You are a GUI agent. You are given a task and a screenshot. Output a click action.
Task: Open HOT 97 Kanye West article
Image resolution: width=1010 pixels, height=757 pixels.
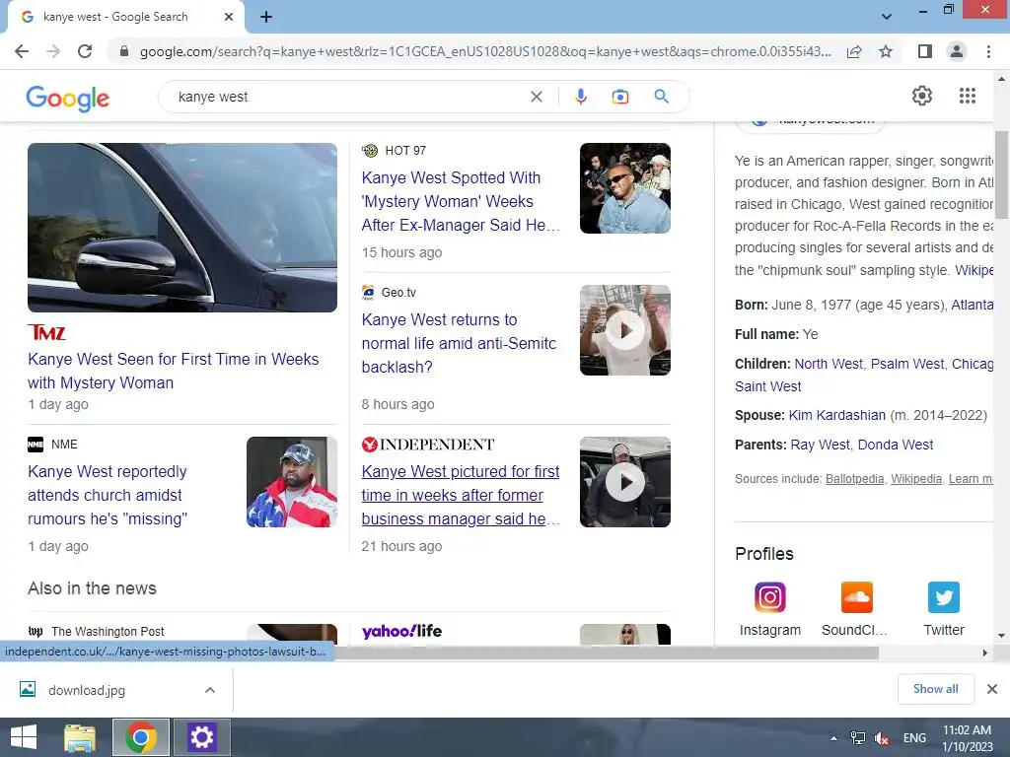click(461, 201)
